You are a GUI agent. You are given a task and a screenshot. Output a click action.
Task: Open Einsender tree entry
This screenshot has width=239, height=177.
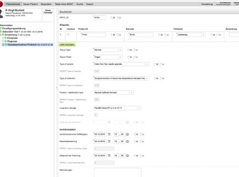[x=12, y=38]
